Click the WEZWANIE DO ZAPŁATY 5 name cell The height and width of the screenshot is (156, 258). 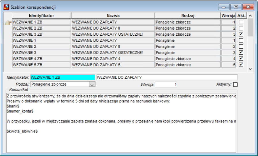[x=113, y=65]
